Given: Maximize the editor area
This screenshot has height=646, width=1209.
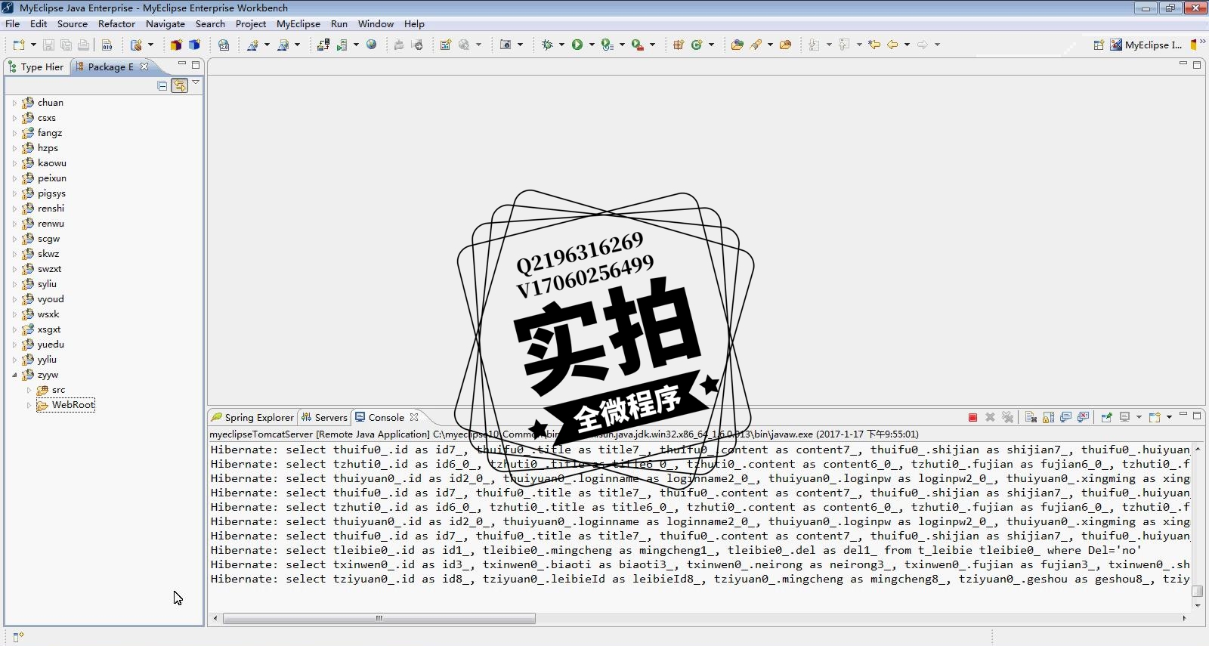Looking at the screenshot, I should click(1197, 65).
